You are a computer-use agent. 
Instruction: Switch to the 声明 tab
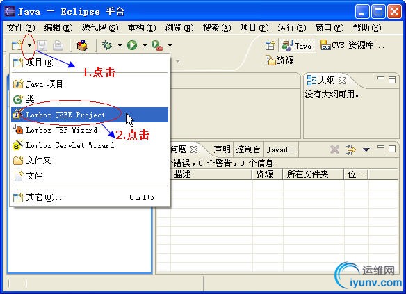[x=222, y=149]
